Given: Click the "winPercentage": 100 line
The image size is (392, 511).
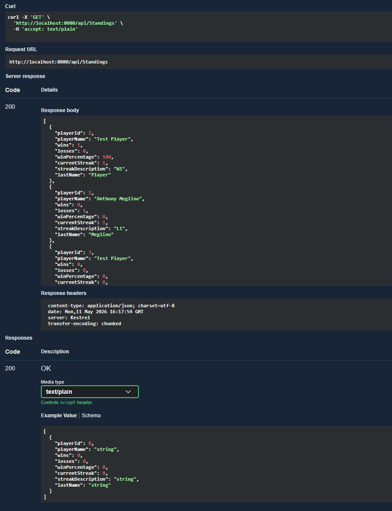Looking at the screenshot, I should coord(84,157).
